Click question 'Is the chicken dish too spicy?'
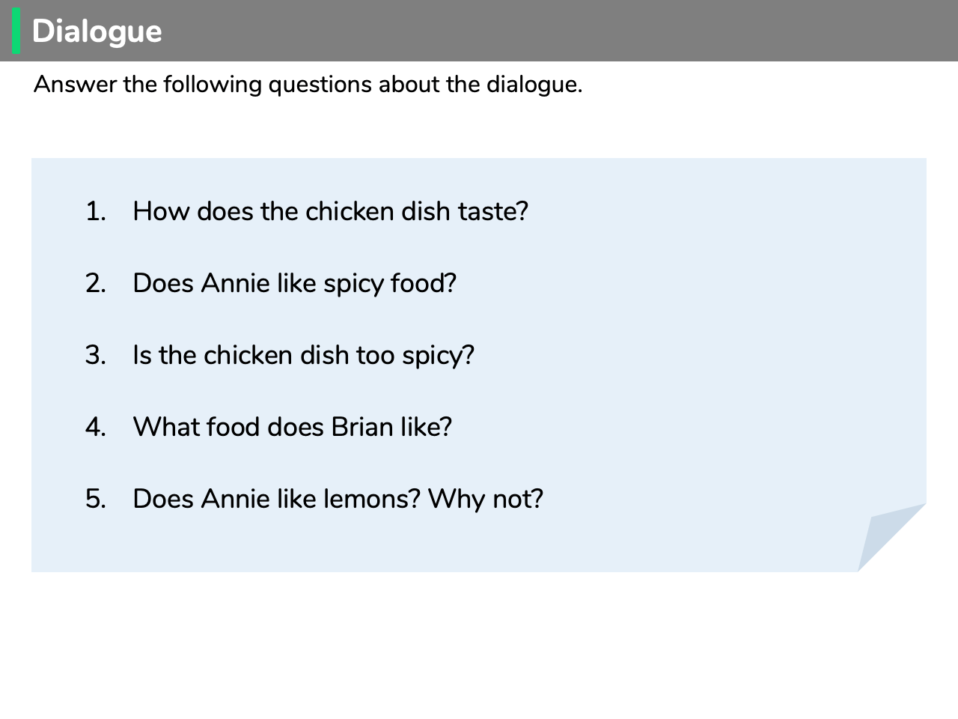Viewport: 958px width, 719px height. point(303,355)
